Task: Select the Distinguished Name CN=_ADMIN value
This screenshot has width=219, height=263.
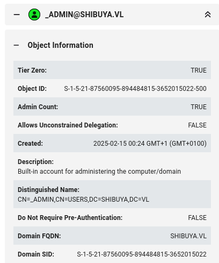Action: (x=83, y=200)
